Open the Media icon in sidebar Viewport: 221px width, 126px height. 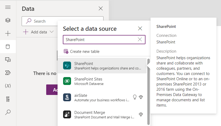(8, 60)
